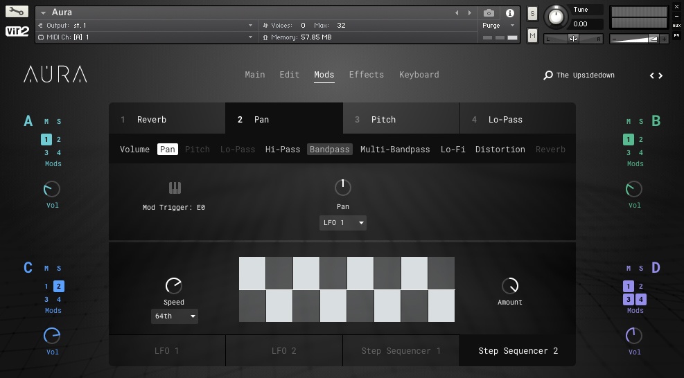Open the 64th speed dropdown
This screenshot has height=378, width=684.
click(175, 316)
